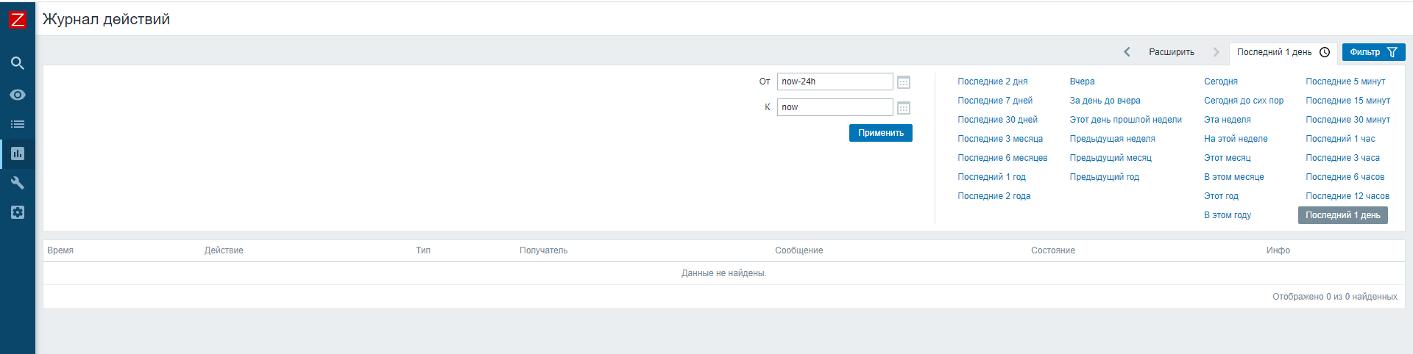The image size is (1413, 354).
Task: Select Последние 12 часов
Action: pos(1347,196)
